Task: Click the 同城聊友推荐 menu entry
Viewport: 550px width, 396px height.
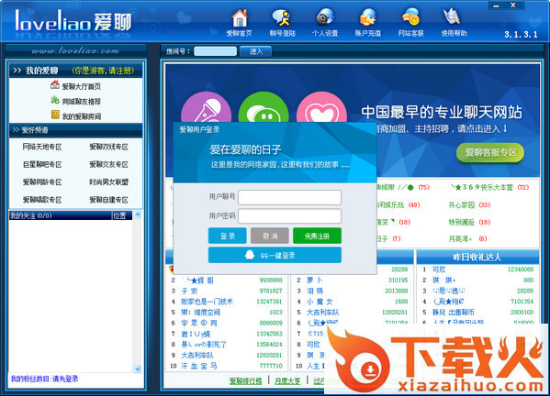Action: coord(82,102)
